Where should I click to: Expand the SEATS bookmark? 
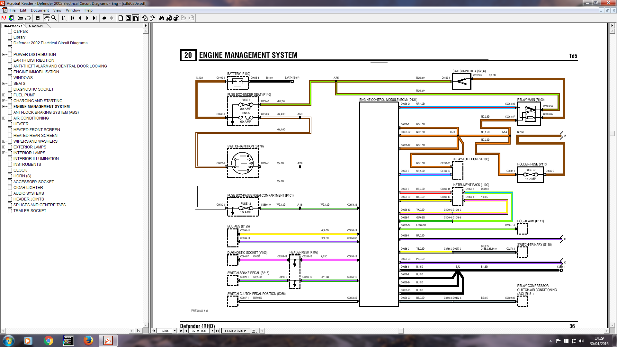pos(4,84)
